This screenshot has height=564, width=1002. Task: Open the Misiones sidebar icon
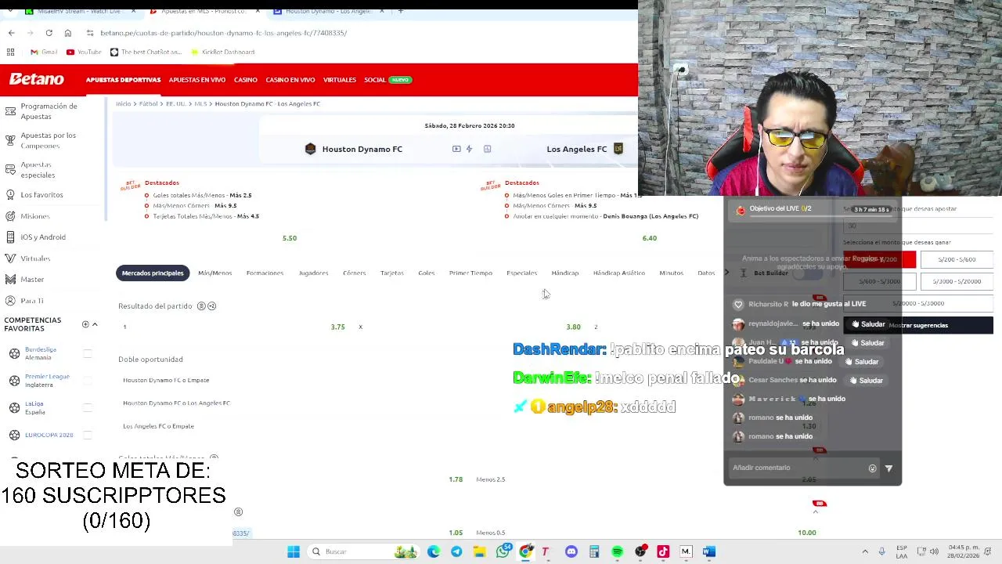pyautogui.click(x=10, y=215)
